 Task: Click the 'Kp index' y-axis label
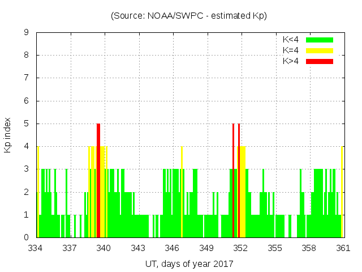pyautogui.click(x=8, y=135)
